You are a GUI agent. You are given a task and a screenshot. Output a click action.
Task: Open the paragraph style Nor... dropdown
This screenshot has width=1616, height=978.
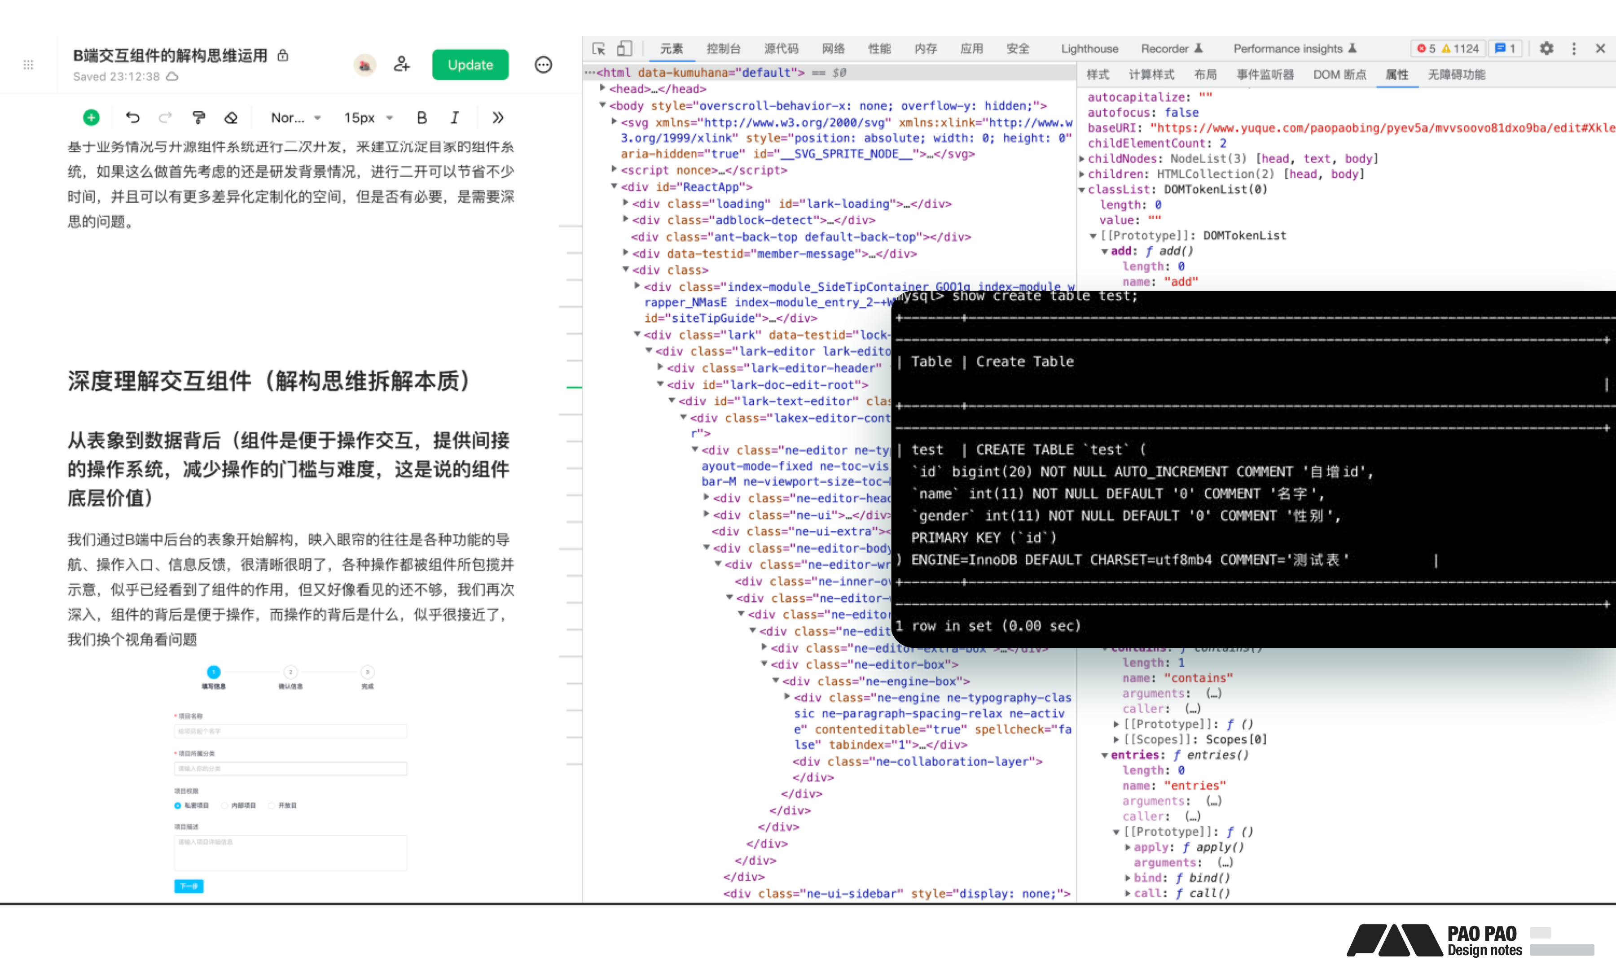tap(296, 118)
